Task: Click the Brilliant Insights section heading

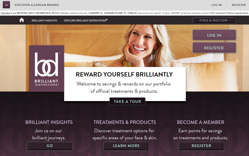Action: [x=49, y=122]
